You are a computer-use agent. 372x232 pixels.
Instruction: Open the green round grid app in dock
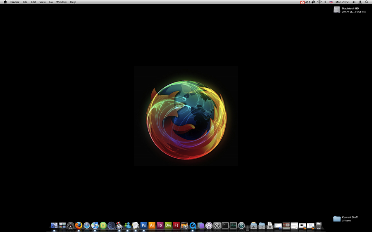tap(103, 226)
